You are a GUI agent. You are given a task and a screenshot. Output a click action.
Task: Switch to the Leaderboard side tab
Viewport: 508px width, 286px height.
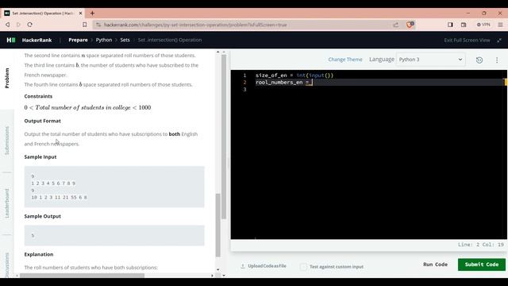point(7,203)
